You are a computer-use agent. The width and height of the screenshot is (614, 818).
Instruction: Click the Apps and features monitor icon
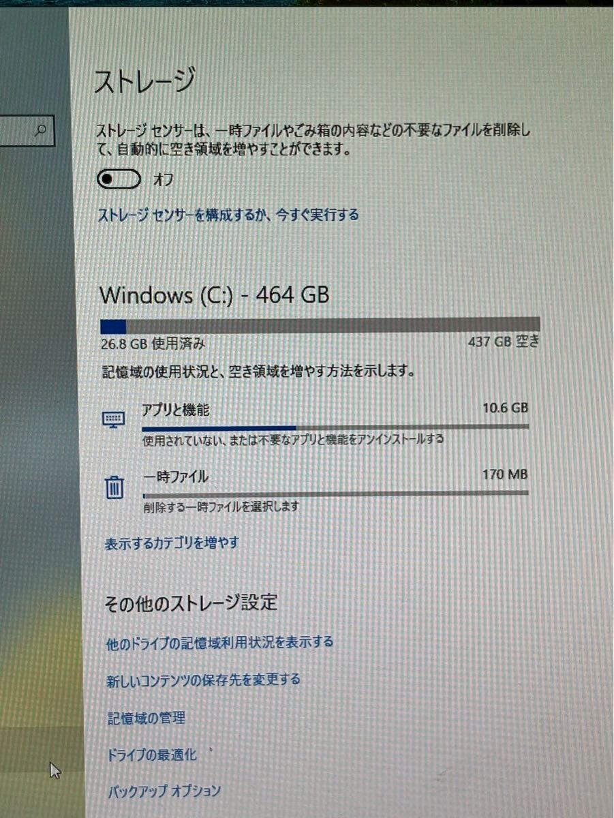(113, 419)
